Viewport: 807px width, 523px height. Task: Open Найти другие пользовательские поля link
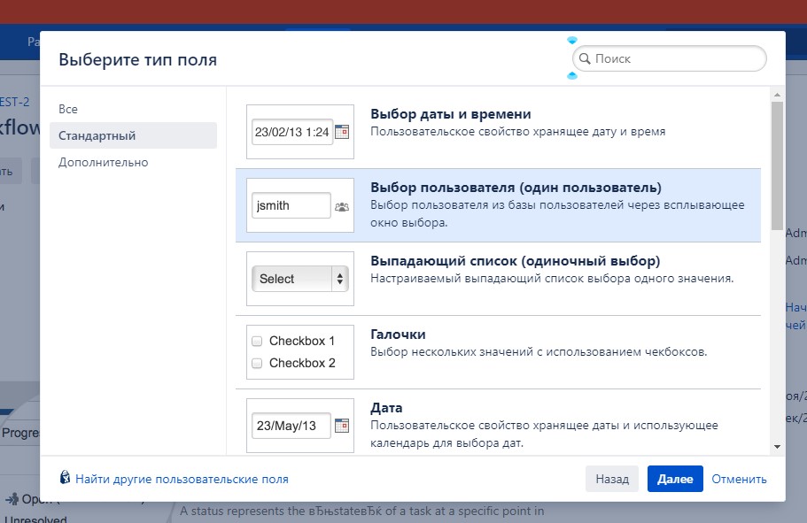click(x=182, y=479)
